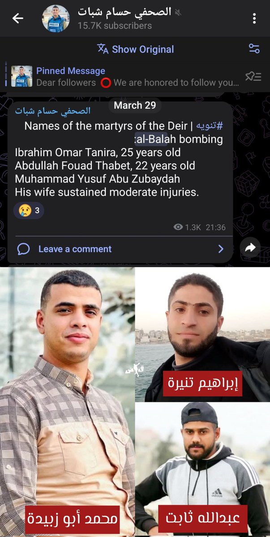Image resolution: width=270 pixels, height=537 pixels.
Task: Open the pinned messages list icon
Action: point(253,77)
